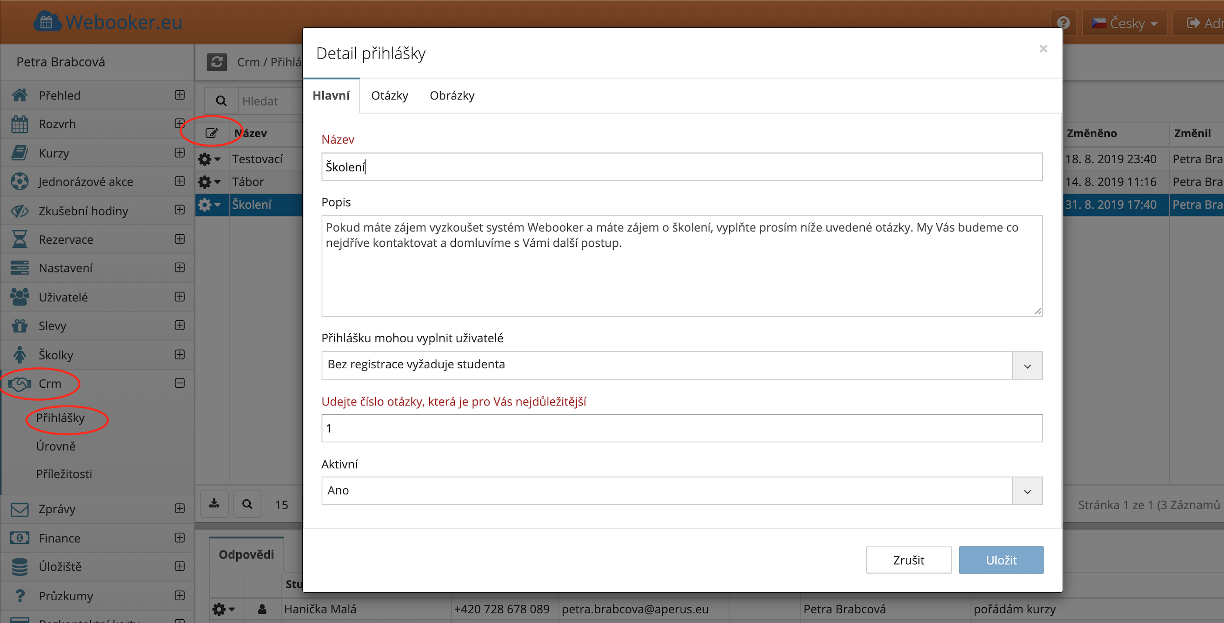Image resolution: width=1224 pixels, height=623 pixels.
Task: Switch to the Obrázky tab
Action: [x=452, y=95]
